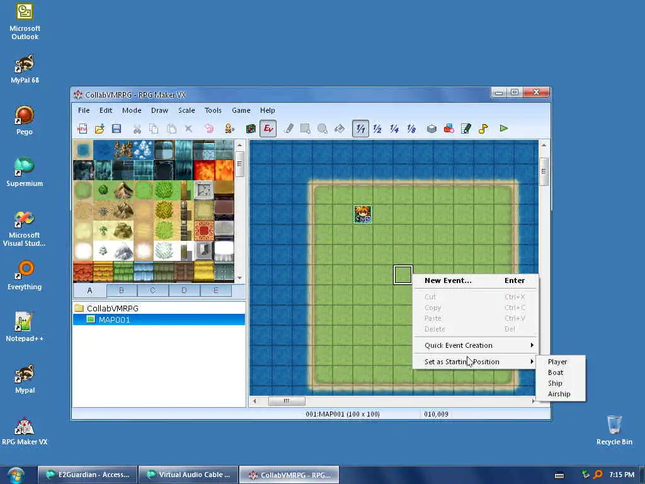Select the CollabVMRPG project folder
The width and height of the screenshot is (645, 484).
point(107,308)
